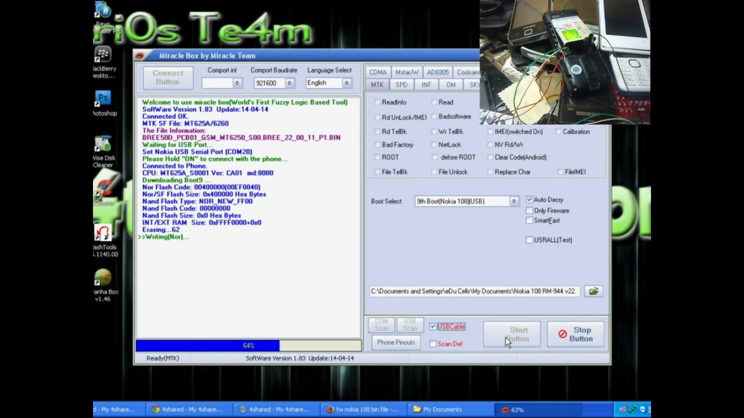Browse for firmware file with folder icon
This screenshot has height=418, width=744.
click(x=593, y=291)
